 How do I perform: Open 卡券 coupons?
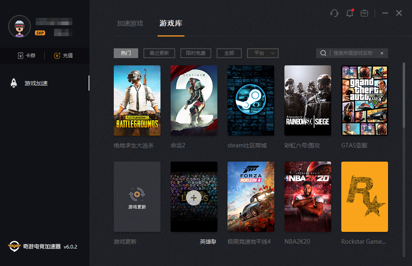26,55
